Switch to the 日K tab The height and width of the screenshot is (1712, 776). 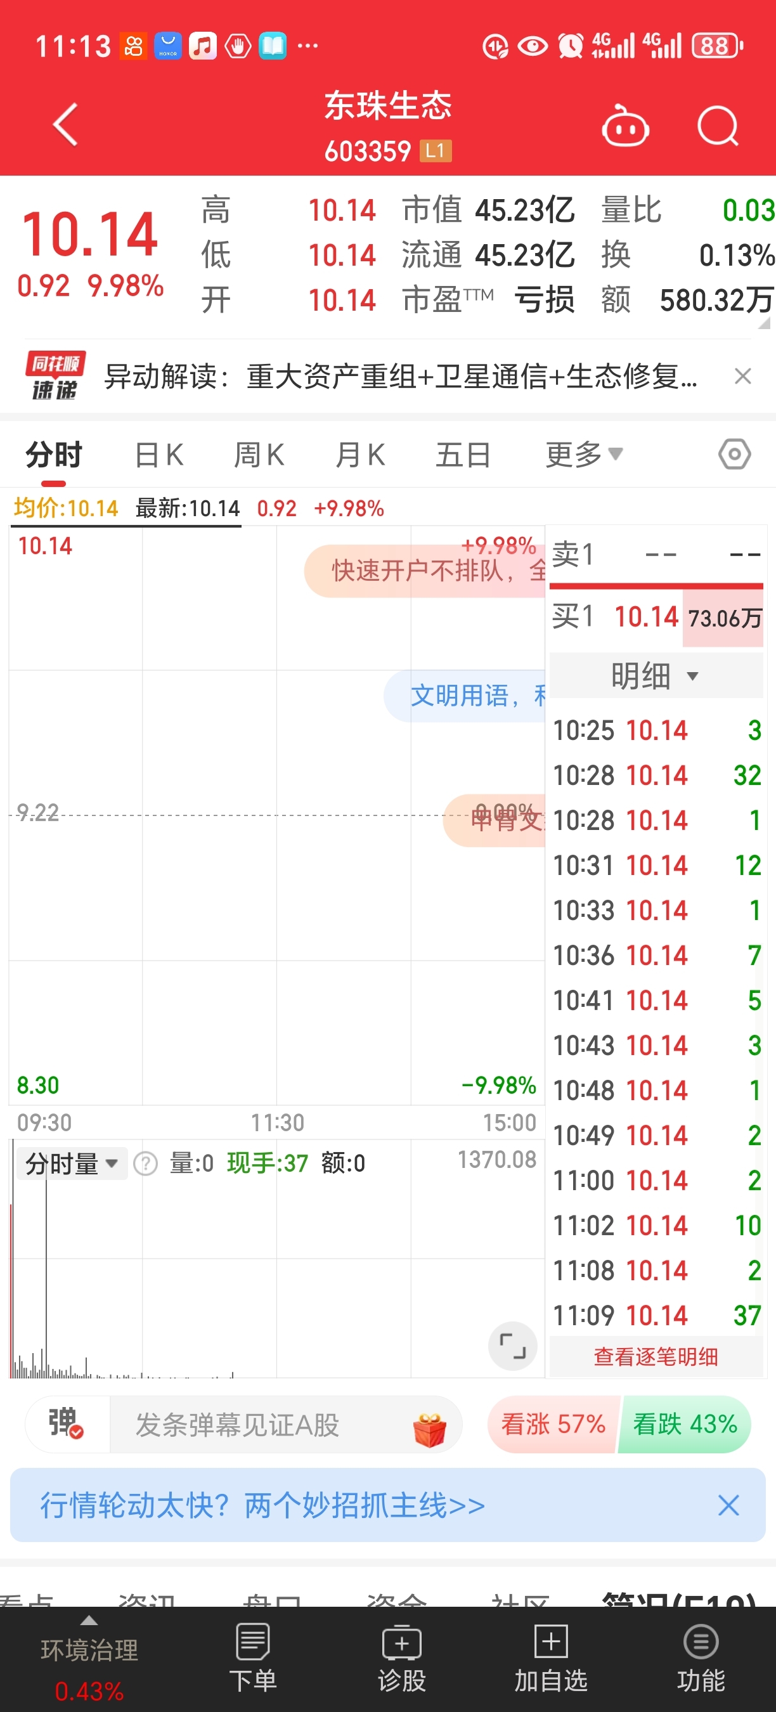pyautogui.click(x=158, y=455)
